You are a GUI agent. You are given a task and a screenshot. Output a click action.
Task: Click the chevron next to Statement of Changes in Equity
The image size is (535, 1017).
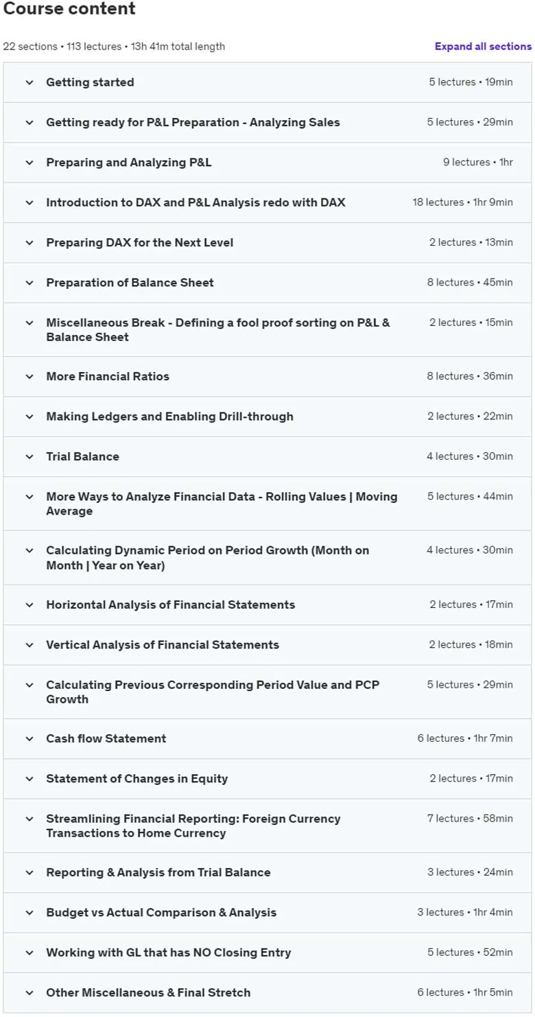29,778
